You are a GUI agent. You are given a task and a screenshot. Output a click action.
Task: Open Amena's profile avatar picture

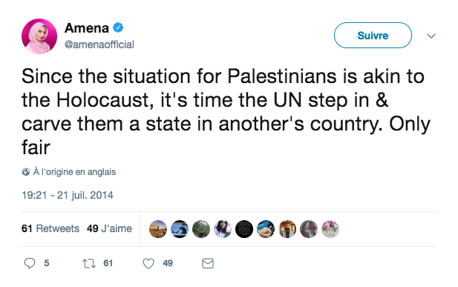coord(39,36)
